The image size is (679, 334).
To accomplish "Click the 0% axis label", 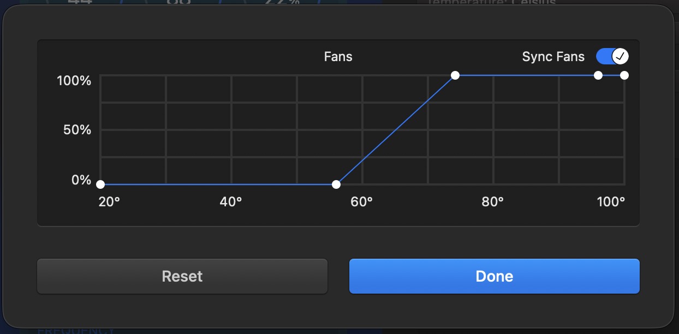I will point(81,180).
